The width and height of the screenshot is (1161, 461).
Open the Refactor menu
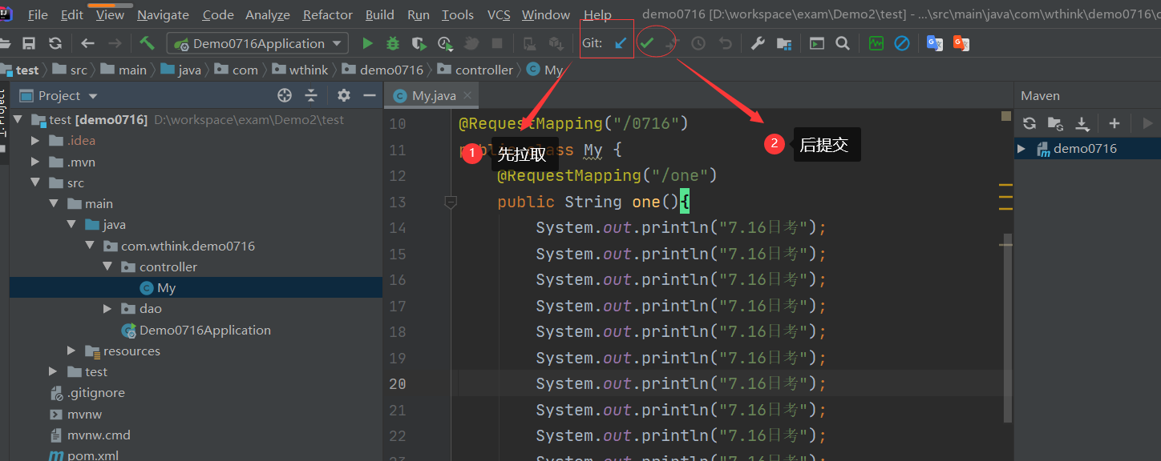point(327,14)
